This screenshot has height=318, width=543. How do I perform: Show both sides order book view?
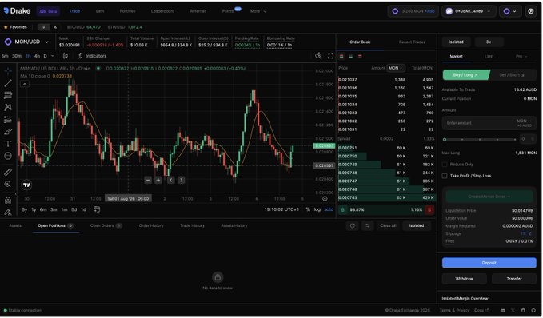[x=341, y=56]
